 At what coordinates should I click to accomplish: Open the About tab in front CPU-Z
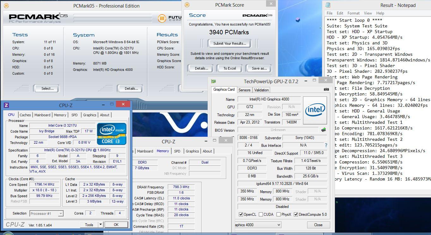tap(105, 115)
